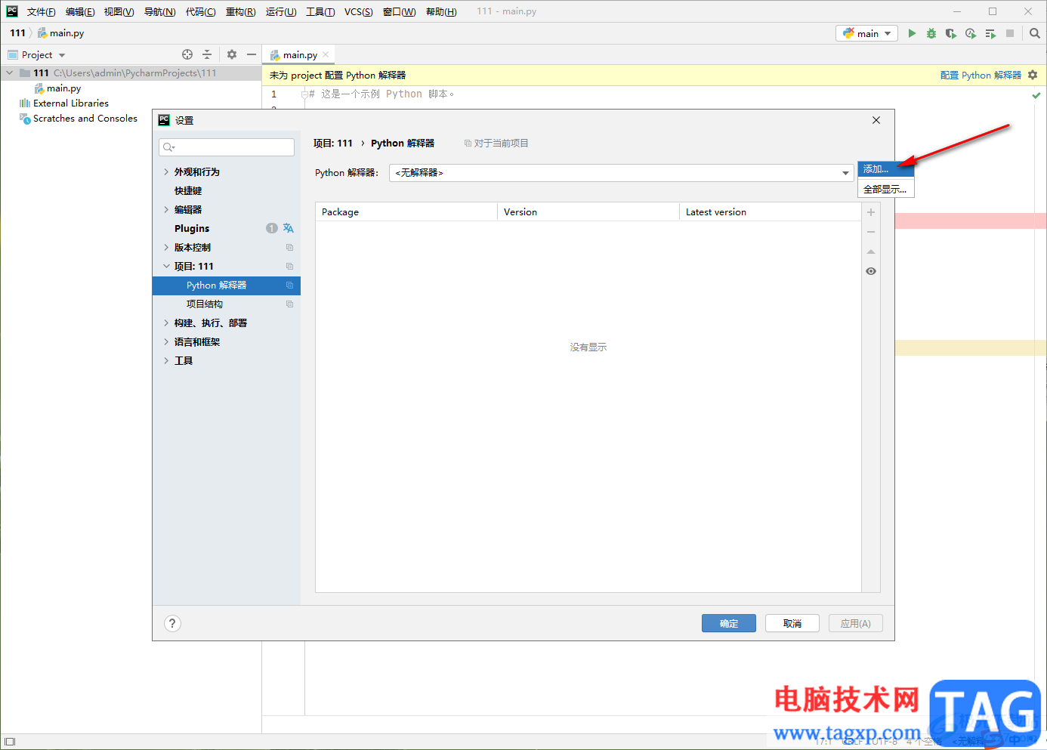Screen dimensions: 1047x750
Task: Toggle show early releases eye icon
Action: (871, 271)
